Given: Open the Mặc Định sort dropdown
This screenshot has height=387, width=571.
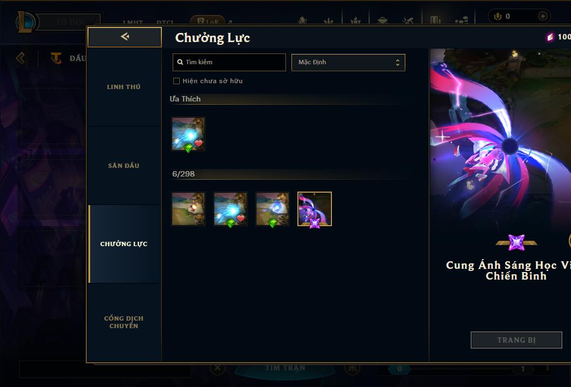Looking at the screenshot, I should tap(348, 62).
